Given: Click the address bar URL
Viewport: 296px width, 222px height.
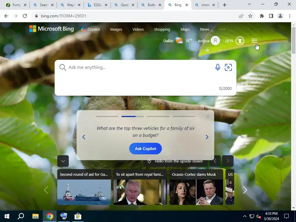Looking at the screenshot, I should pyautogui.click(x=64, y=16).
